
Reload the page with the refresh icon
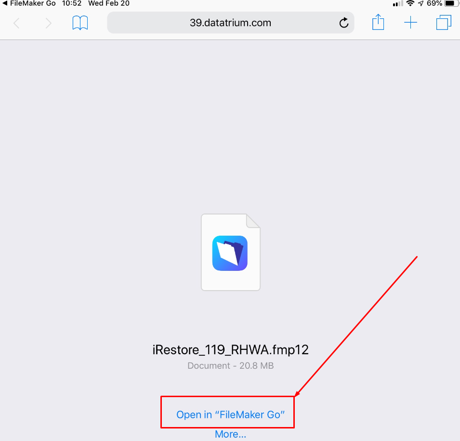coord(344,23)
